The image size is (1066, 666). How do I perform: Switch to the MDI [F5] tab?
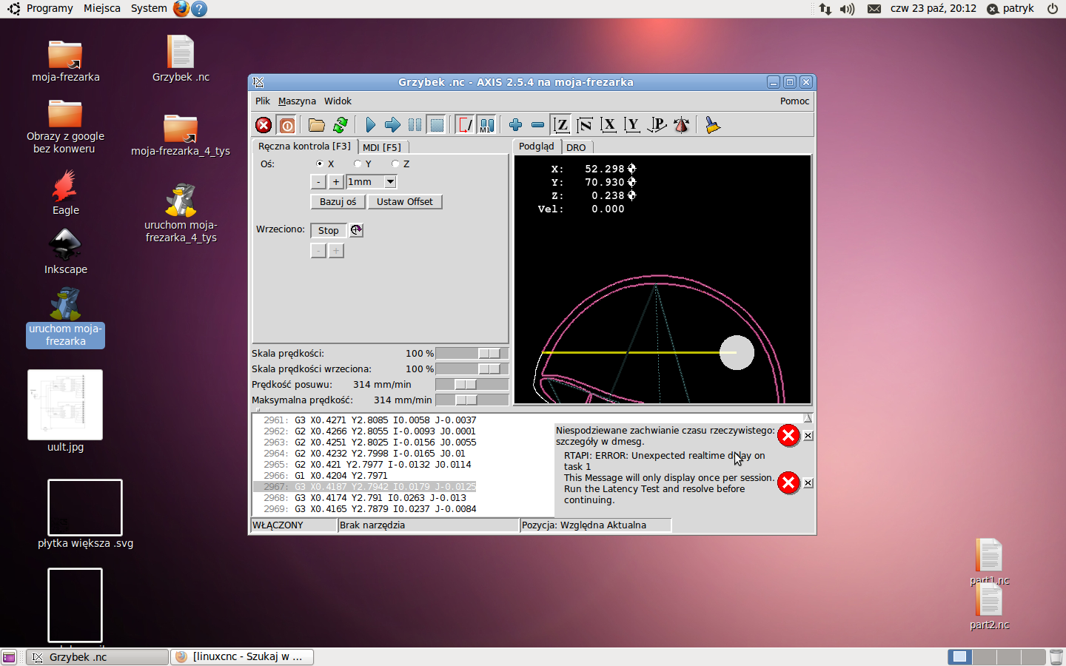point(382,147)
